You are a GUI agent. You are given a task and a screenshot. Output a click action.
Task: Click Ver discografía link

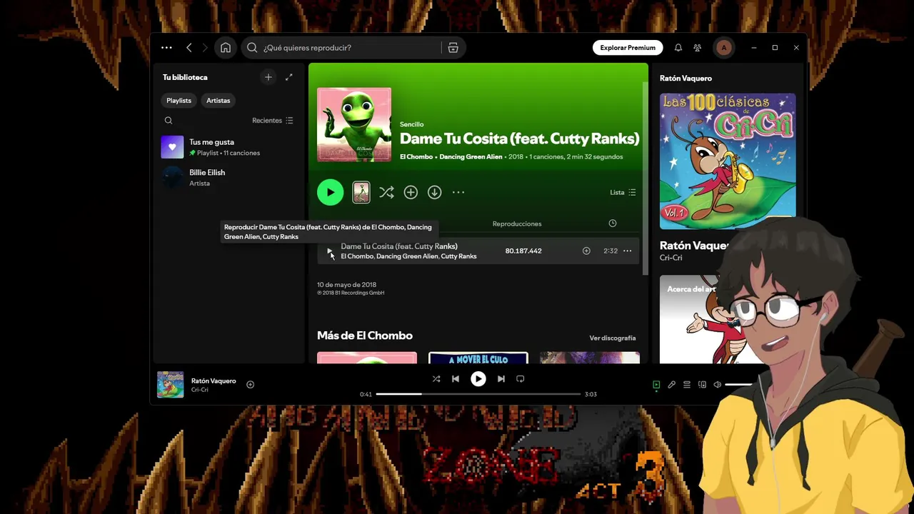[613, 338]
